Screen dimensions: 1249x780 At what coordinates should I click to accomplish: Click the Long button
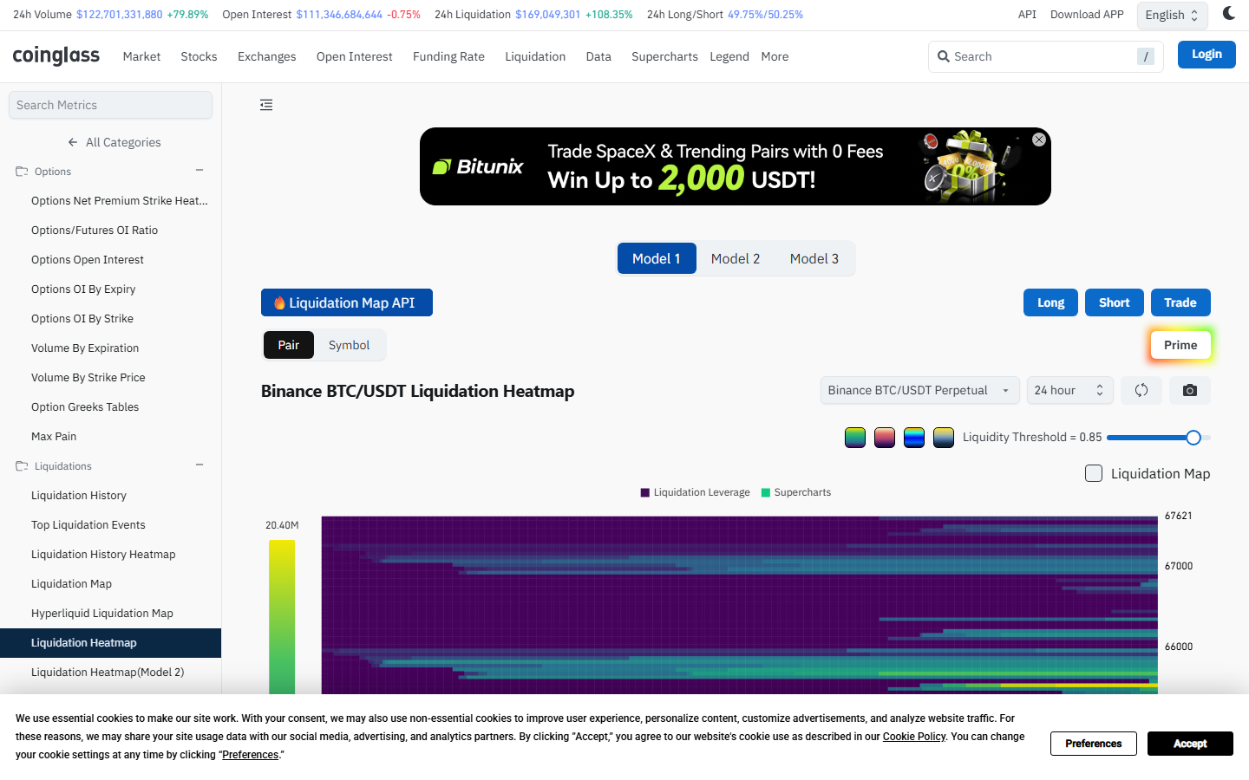pyautogui.click(x=1051, y=302)
